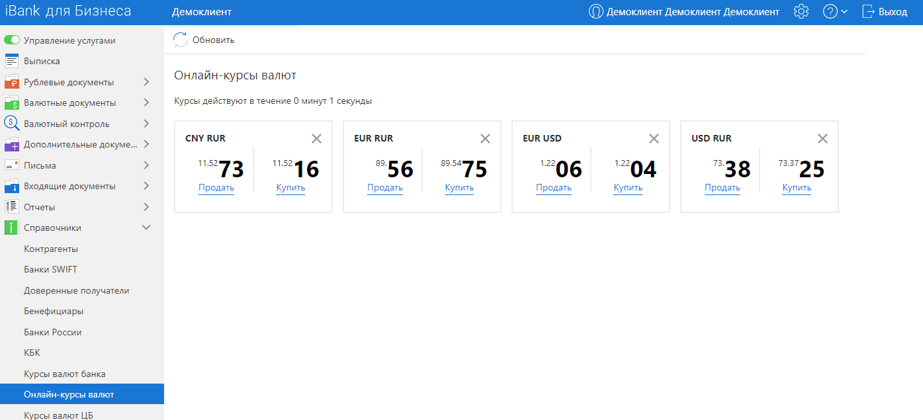This screenshot has height=420, width=923.
Task: Open Курсы валют банка menu item
Action: coord(65,374)
